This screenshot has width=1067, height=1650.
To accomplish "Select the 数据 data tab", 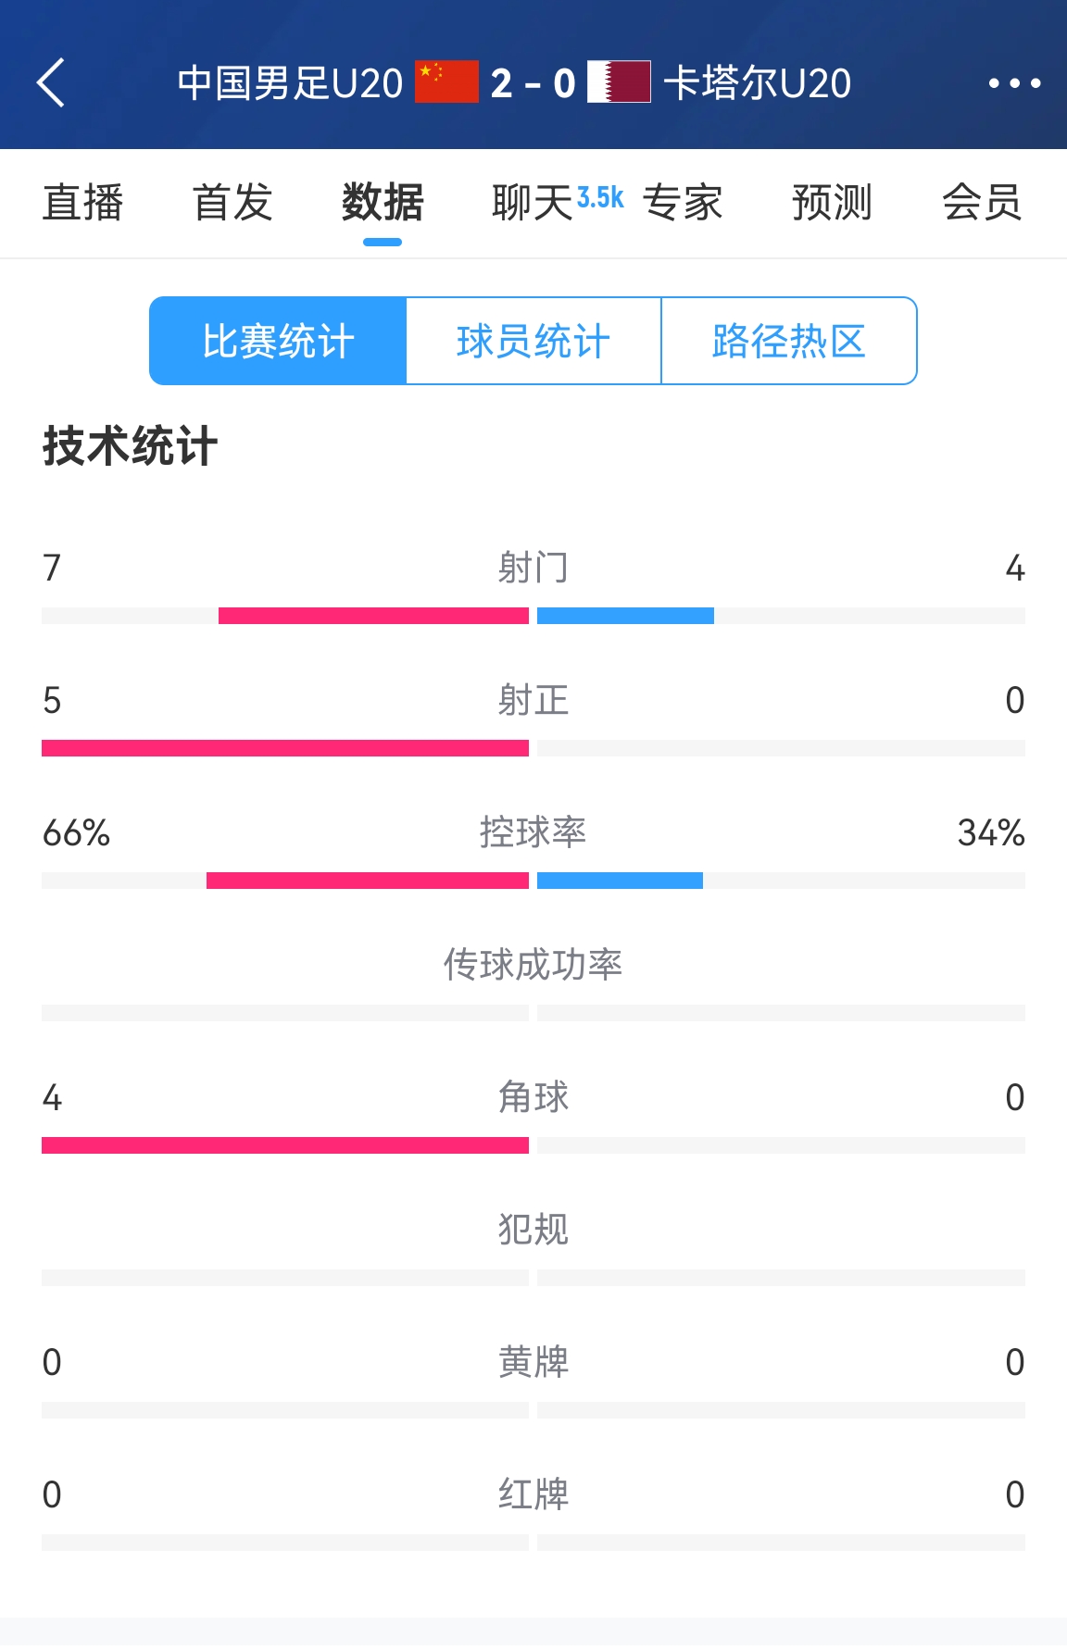I will tap(382, 204).
